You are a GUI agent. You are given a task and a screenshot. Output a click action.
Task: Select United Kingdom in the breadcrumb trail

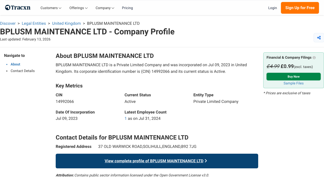66,23
